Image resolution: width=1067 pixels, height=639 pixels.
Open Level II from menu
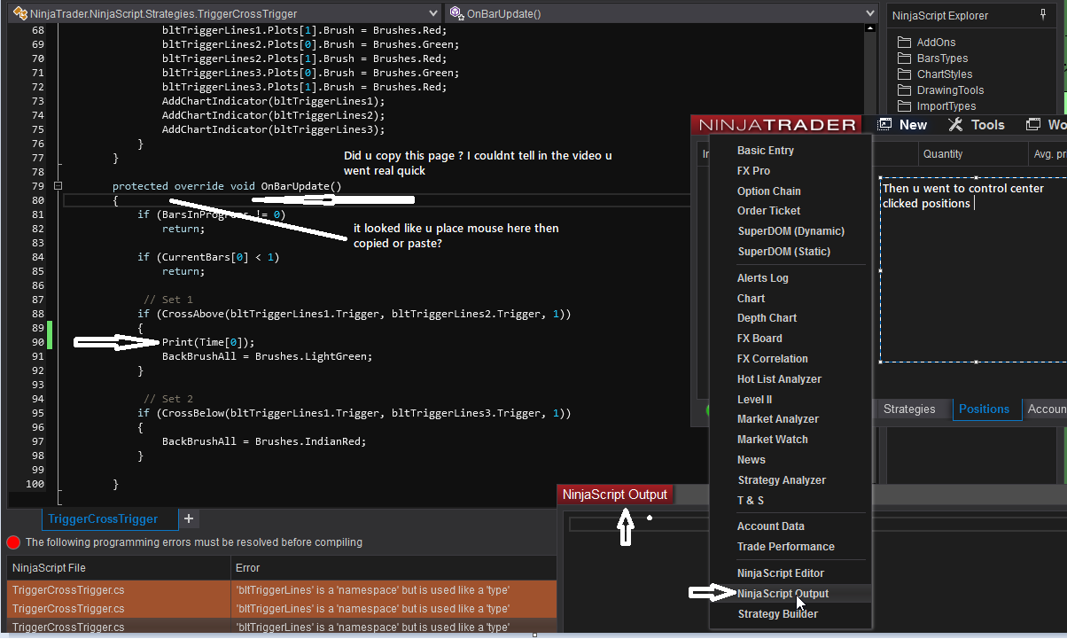(x=754, y=400)
